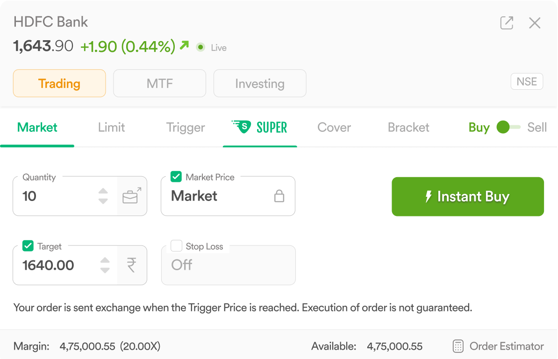
Task: Switch the Buy/Sell toggle to Sell
Action: point(509,127)
